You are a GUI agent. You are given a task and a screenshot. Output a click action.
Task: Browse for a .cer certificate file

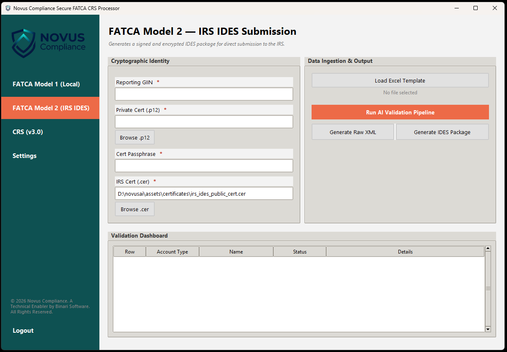point(135,209)
